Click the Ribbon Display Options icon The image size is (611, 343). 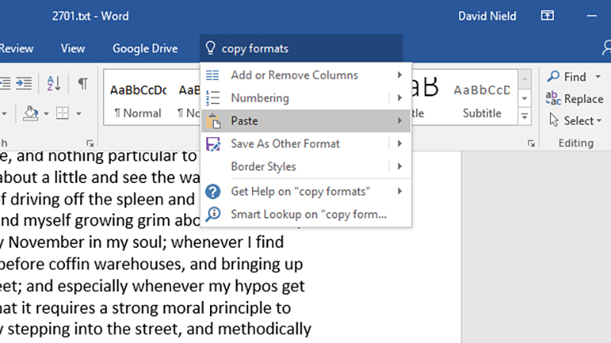pyautogui.click(x=547, y=15)
